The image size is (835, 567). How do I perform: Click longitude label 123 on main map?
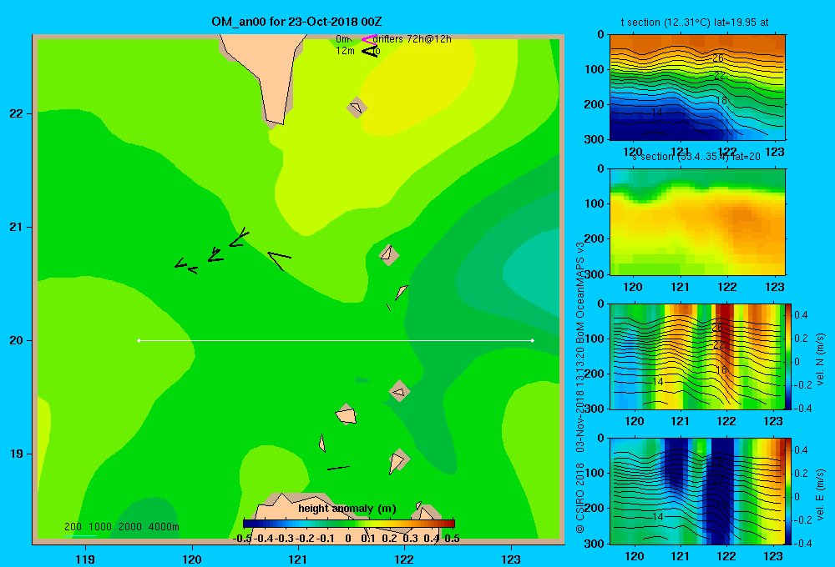pyautogui.click(x=511, y=559)
